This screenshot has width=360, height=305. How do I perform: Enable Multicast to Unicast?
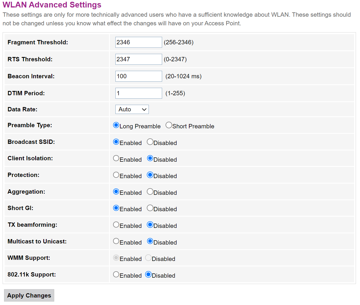pyautogui.click(x=116, y=241)
